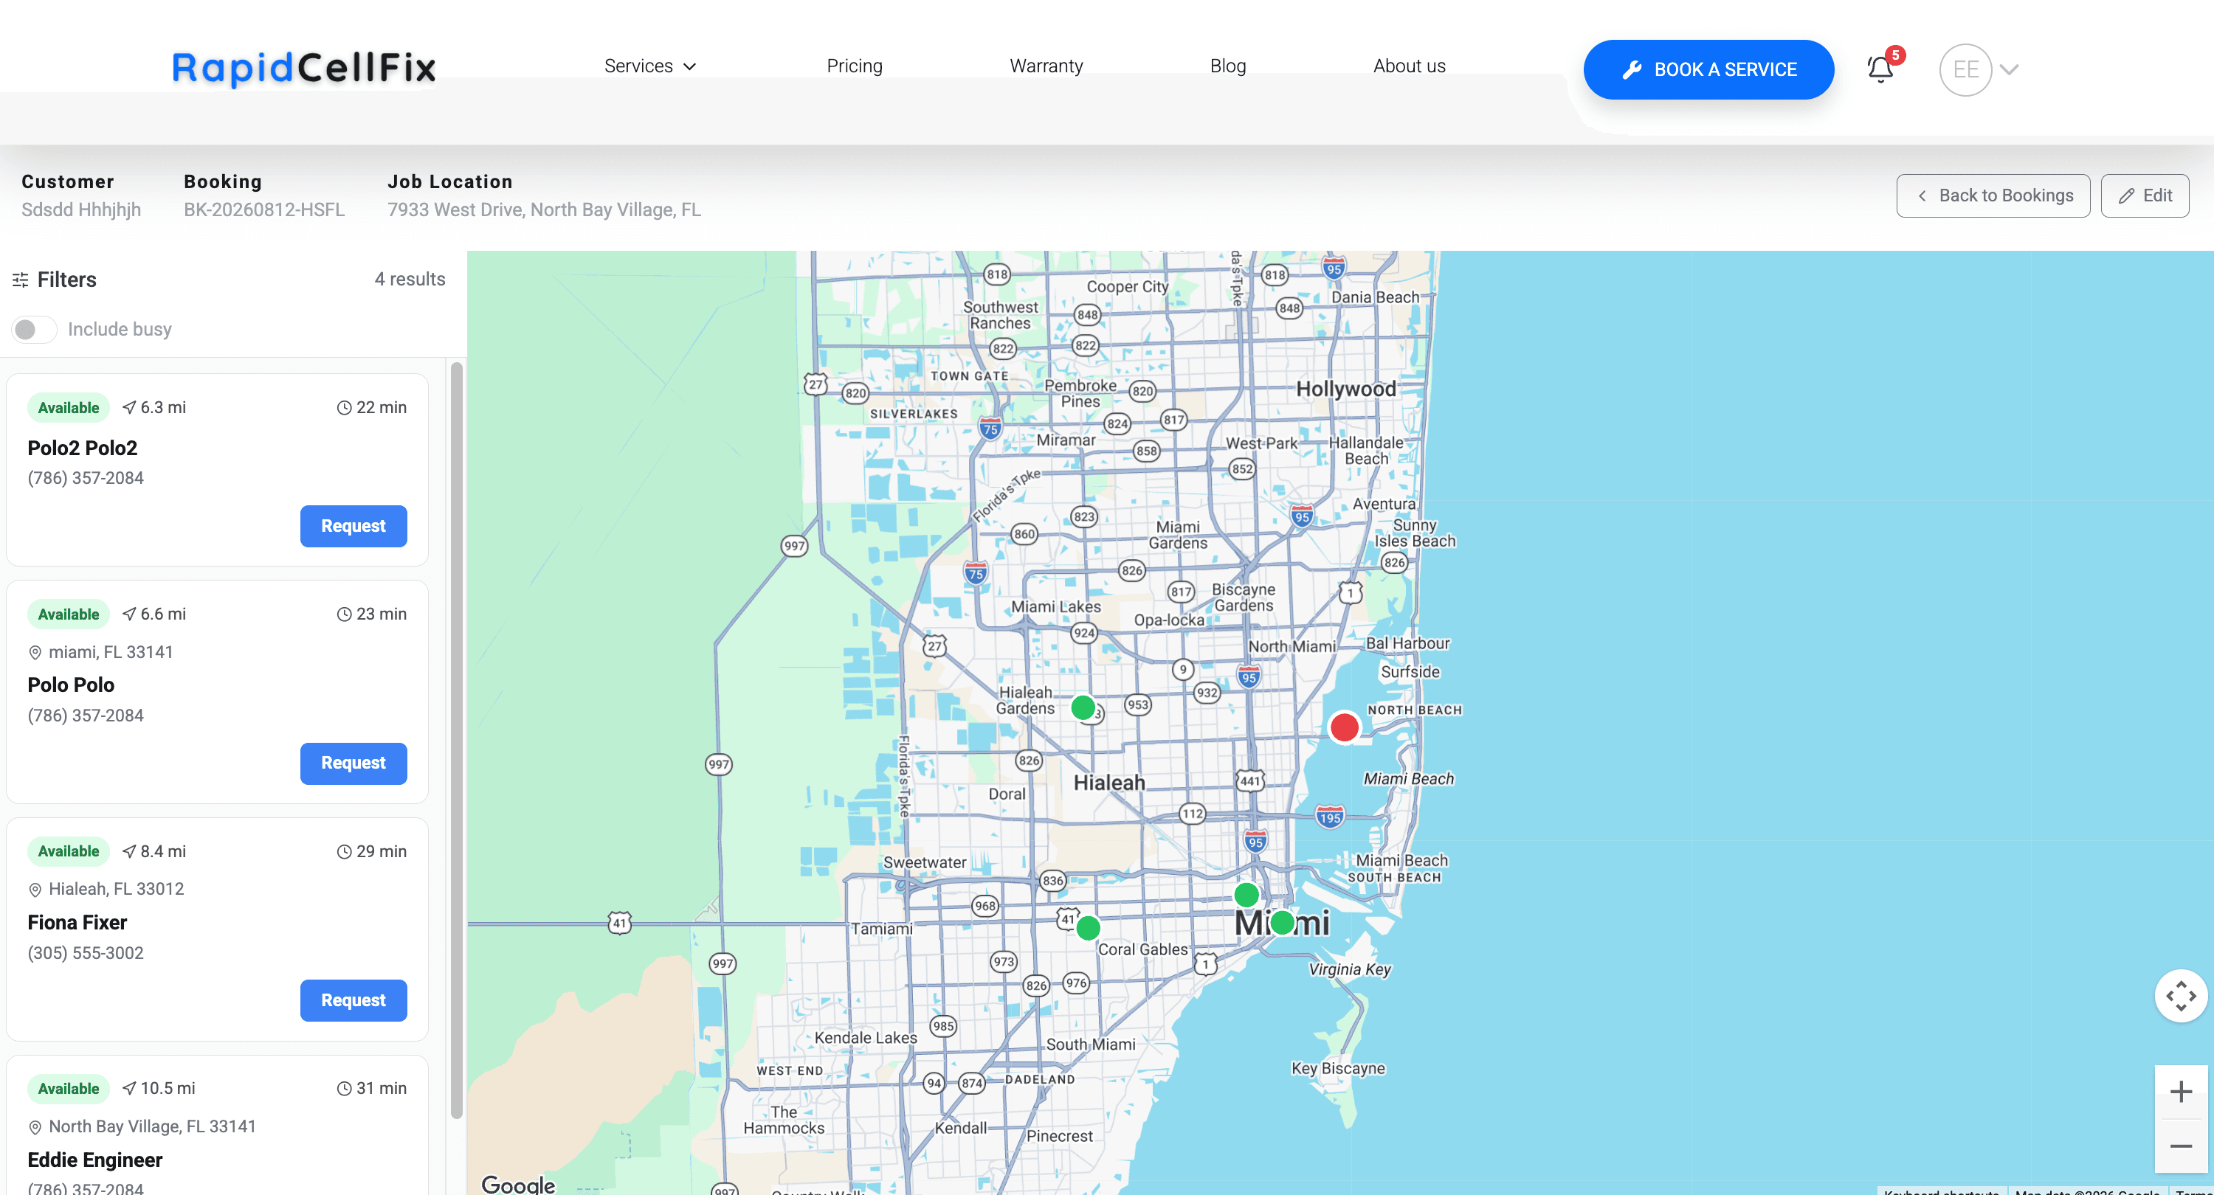Click the Eddie Engineer technician name

(x=94, y=1160)
